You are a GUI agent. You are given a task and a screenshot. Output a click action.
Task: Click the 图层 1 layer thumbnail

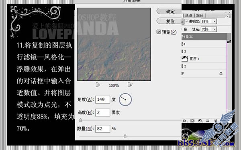pyautogui.click(x=185, y=59)
